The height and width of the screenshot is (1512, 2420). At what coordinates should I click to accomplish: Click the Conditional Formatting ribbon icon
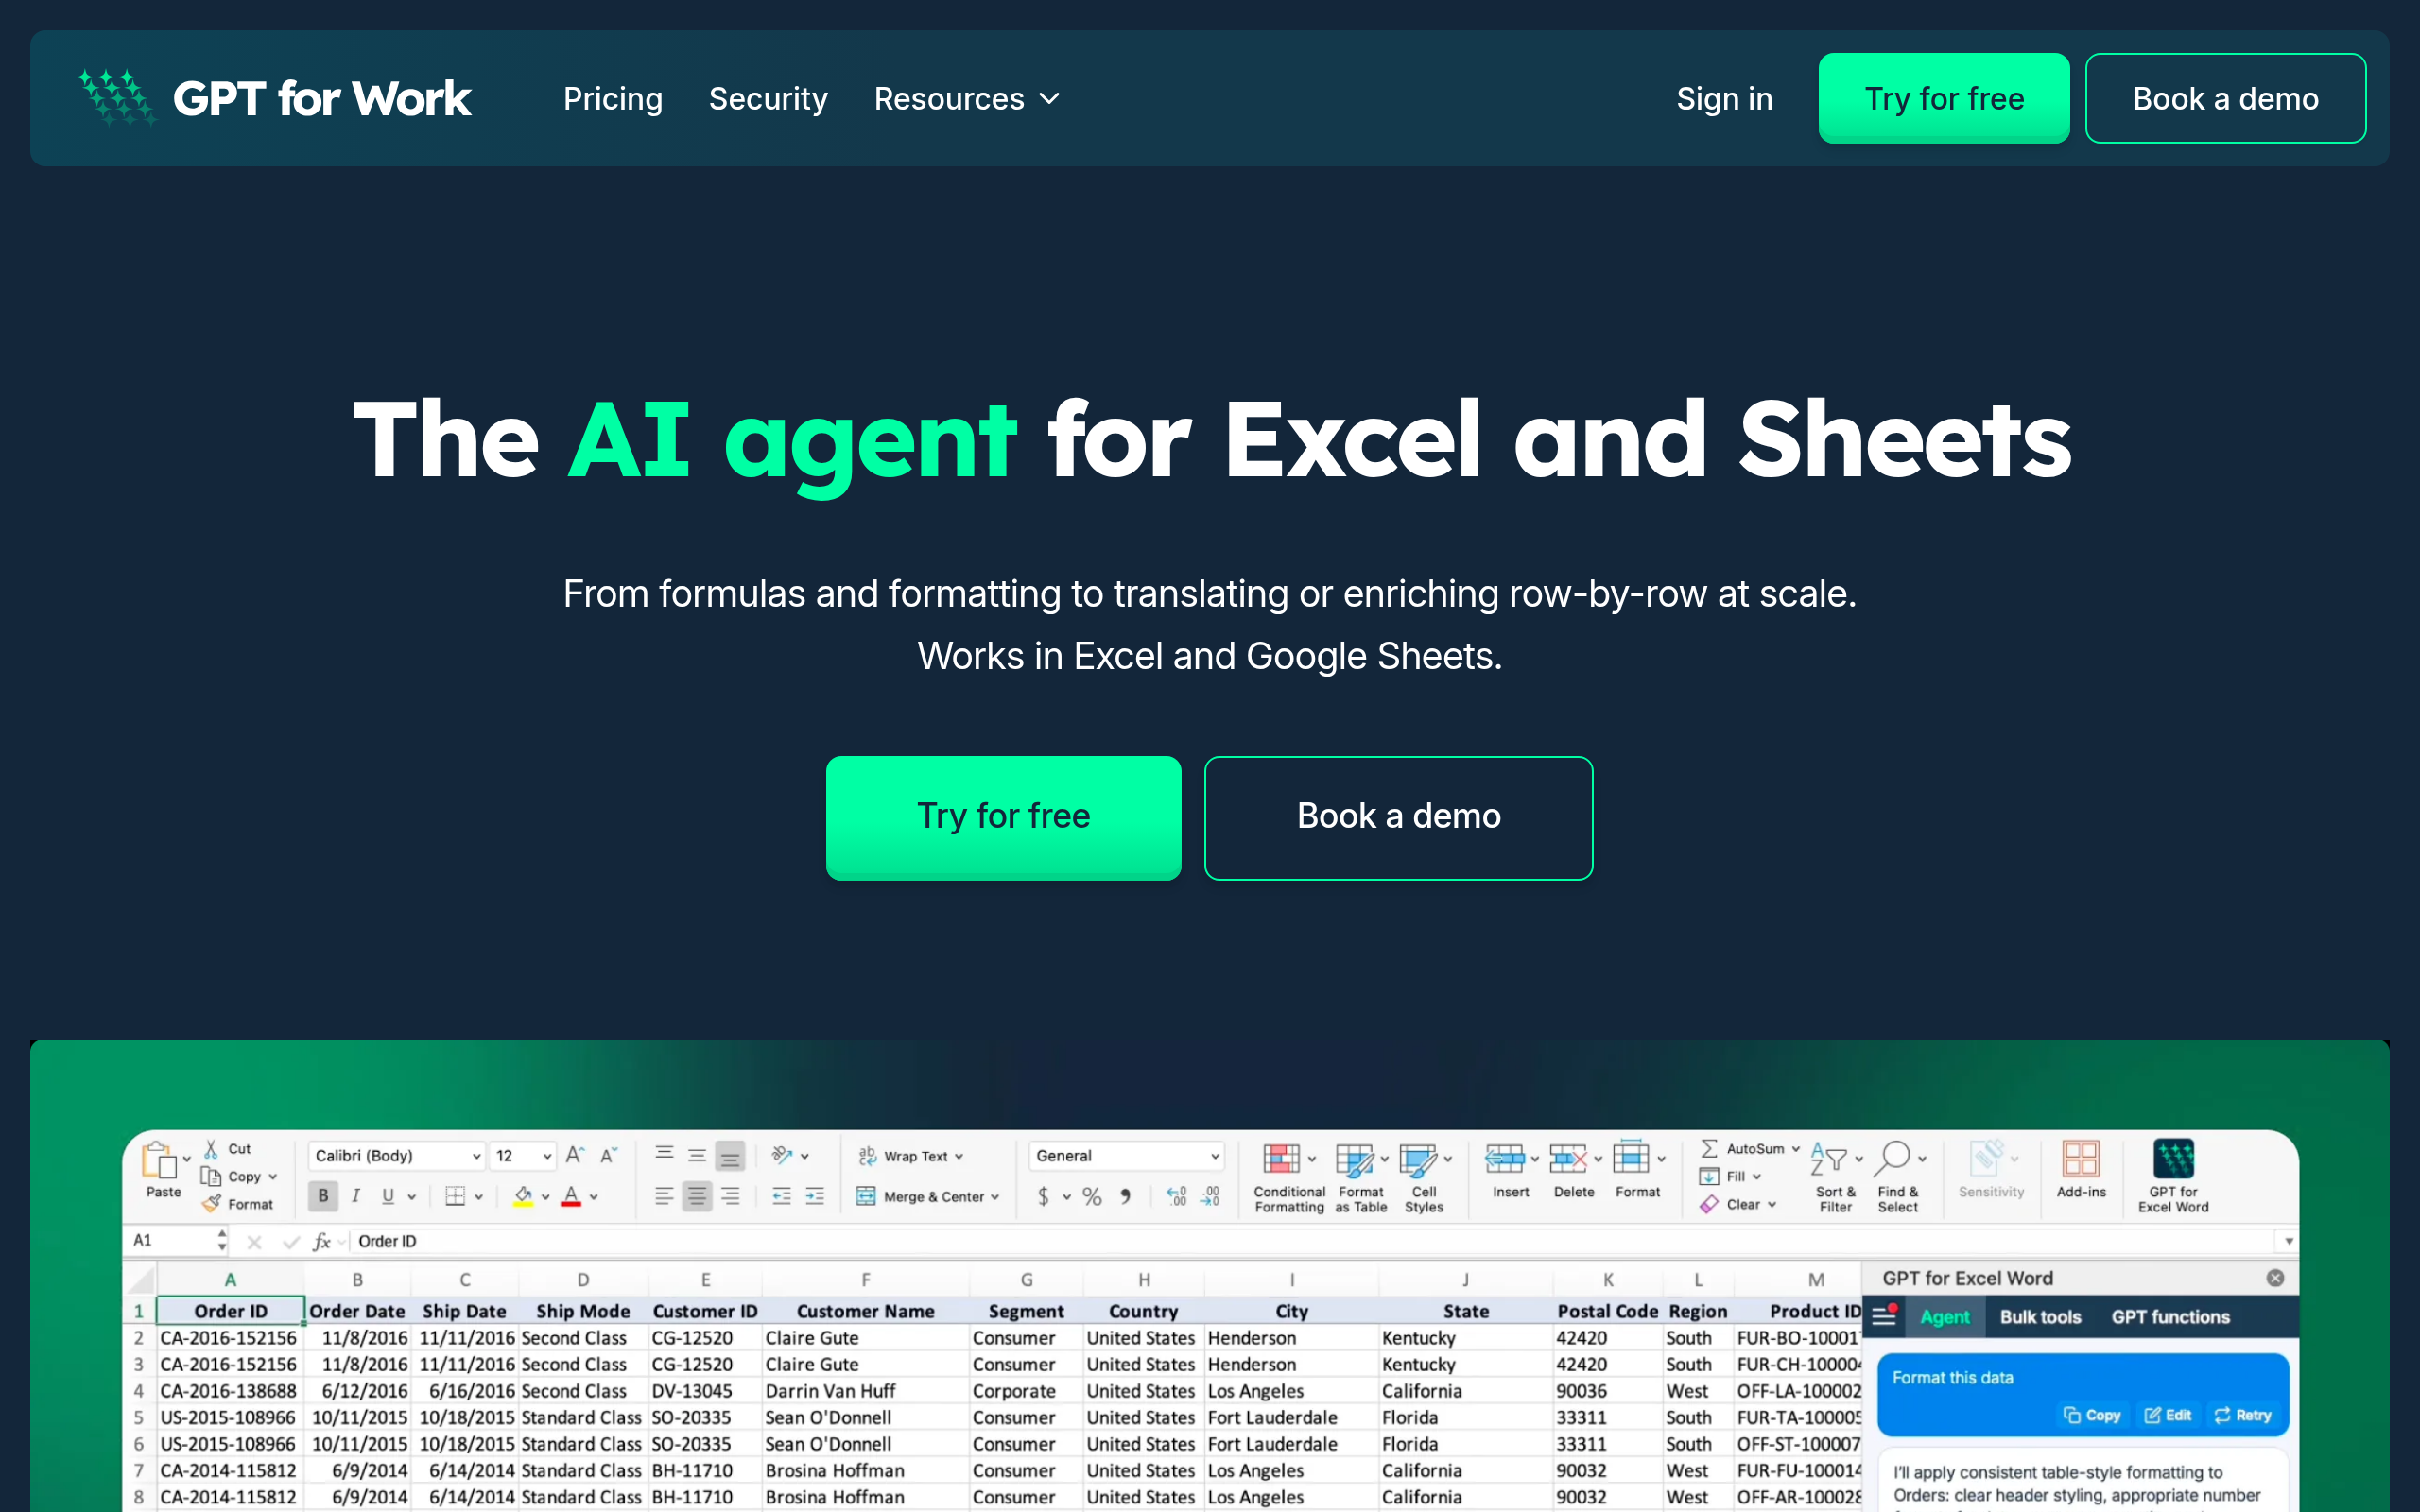pyautogui.click(x=1282, y=1159)
